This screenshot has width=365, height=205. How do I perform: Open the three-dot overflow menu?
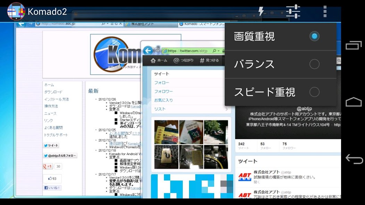click(325, 11)
